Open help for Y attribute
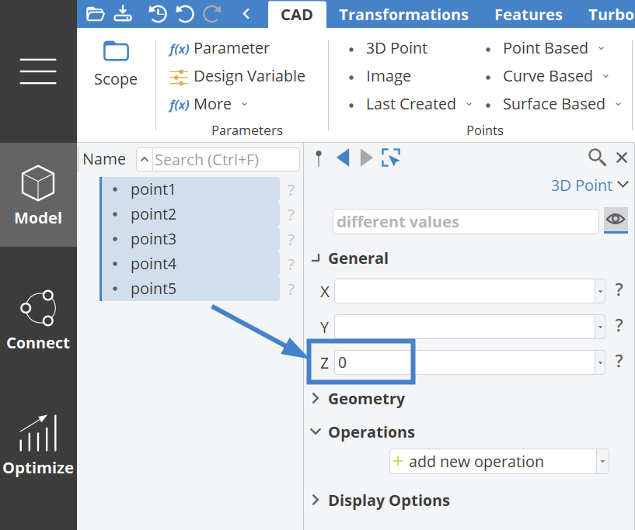Image resolution: width=635 pixels, height=530 pixels. pyautogui.click(x=619, y=325)
